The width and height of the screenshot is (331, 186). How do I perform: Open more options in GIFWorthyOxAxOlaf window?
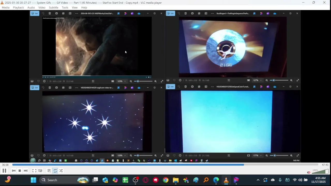click(77, 13)
